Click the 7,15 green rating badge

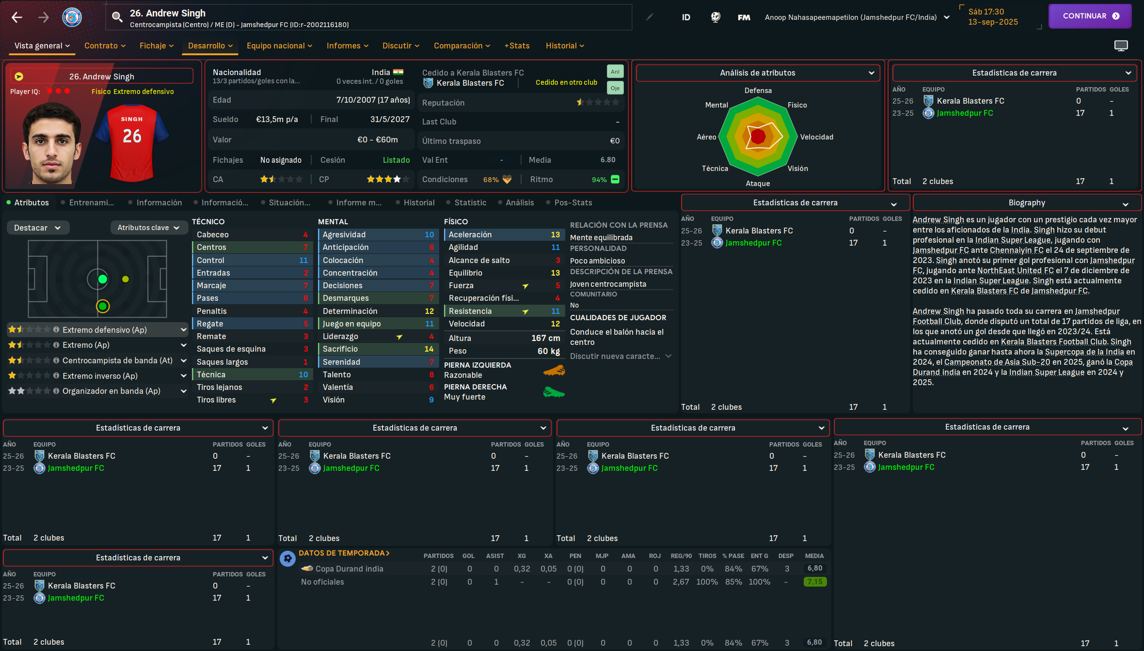(x=815, y=582)
